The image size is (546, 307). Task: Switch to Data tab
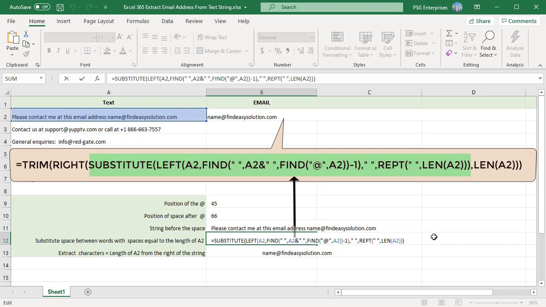167,21
